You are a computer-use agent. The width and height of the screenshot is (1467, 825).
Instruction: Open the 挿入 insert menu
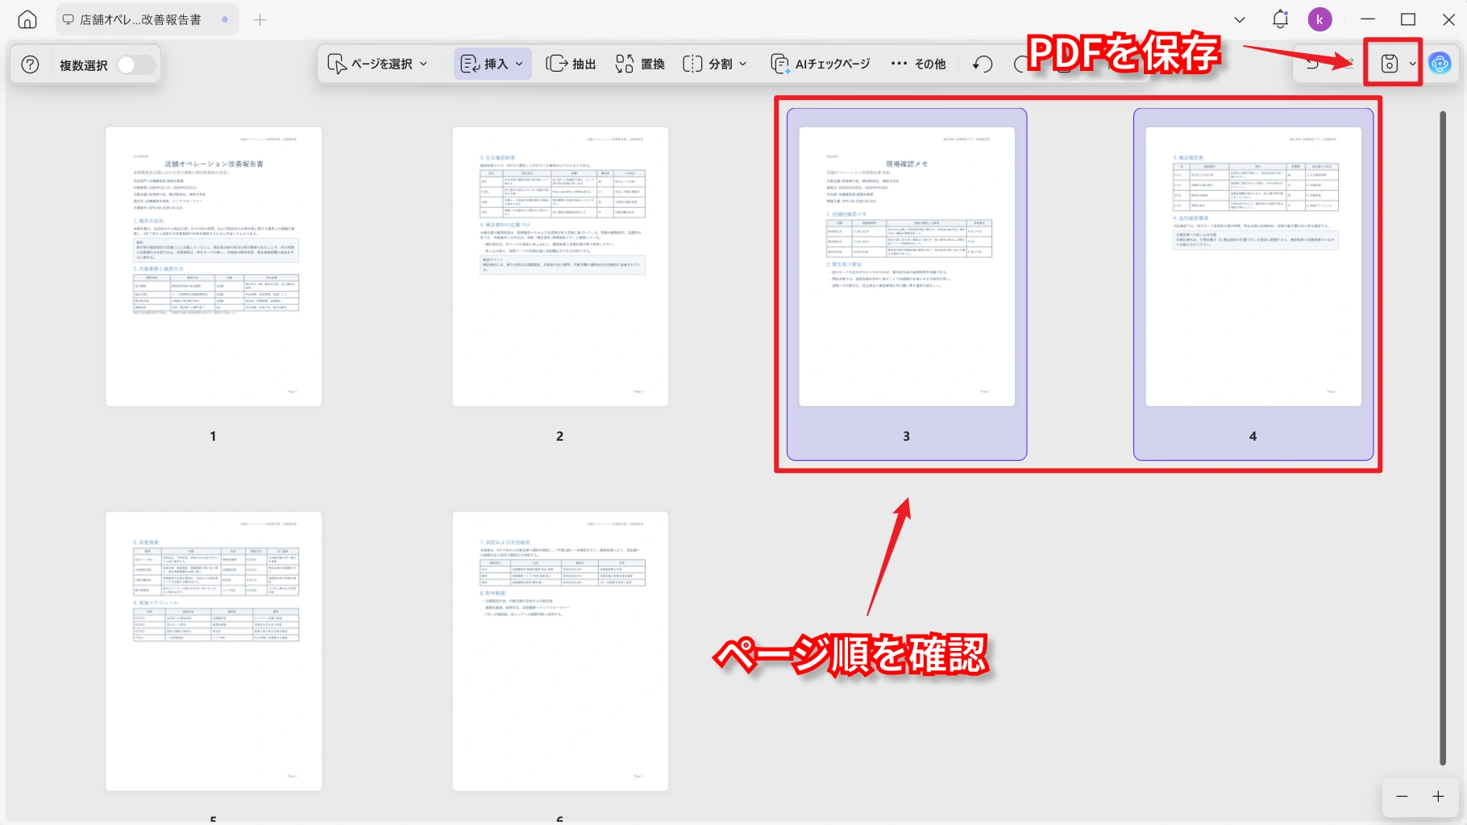click(492, 64)
